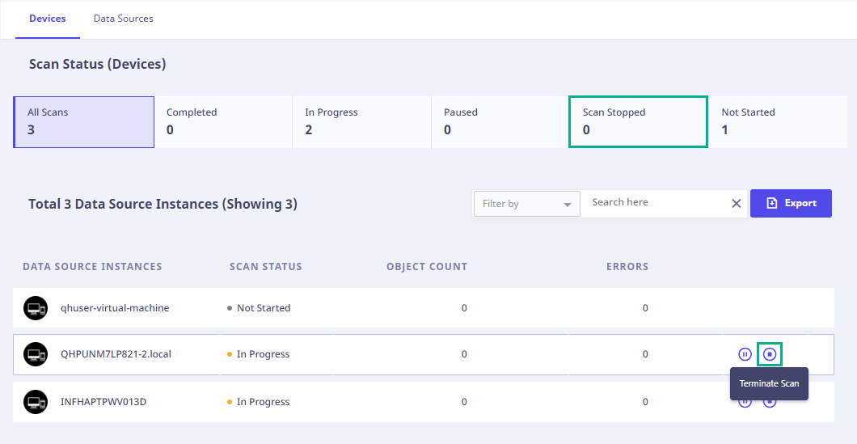Stop scan on INFHAPTPWV013D row

click(770, 403)
